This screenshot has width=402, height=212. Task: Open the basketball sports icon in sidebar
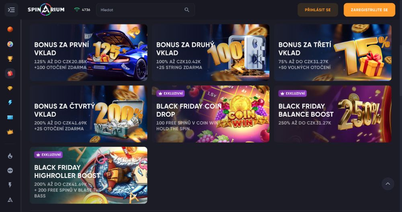pos(10,29)
